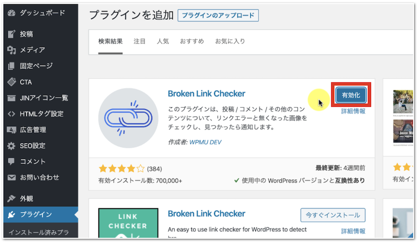The image size is (417, 242).
Task: Open the HTMLタグ設定 code icon
Action: click(x=12, y=114)
